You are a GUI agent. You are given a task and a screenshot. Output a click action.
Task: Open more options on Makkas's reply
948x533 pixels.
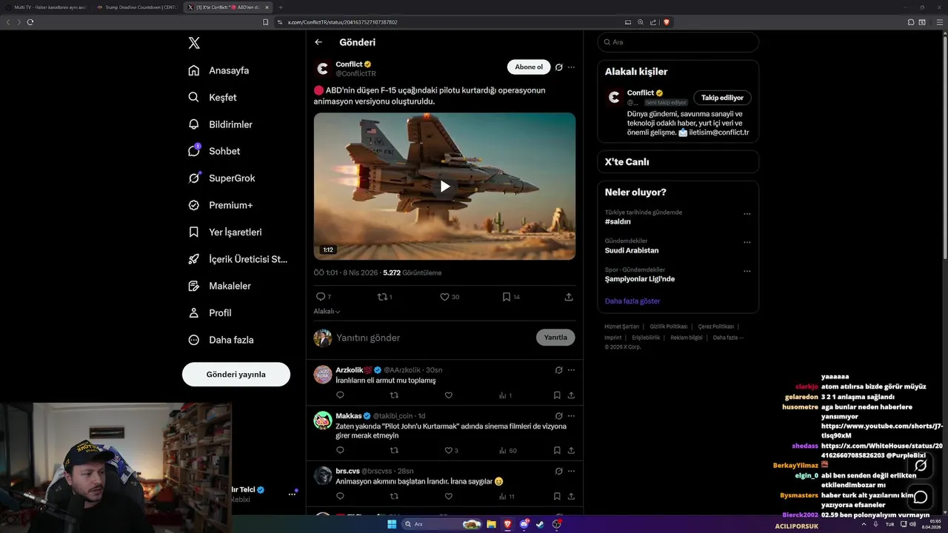tap(571, 416)
